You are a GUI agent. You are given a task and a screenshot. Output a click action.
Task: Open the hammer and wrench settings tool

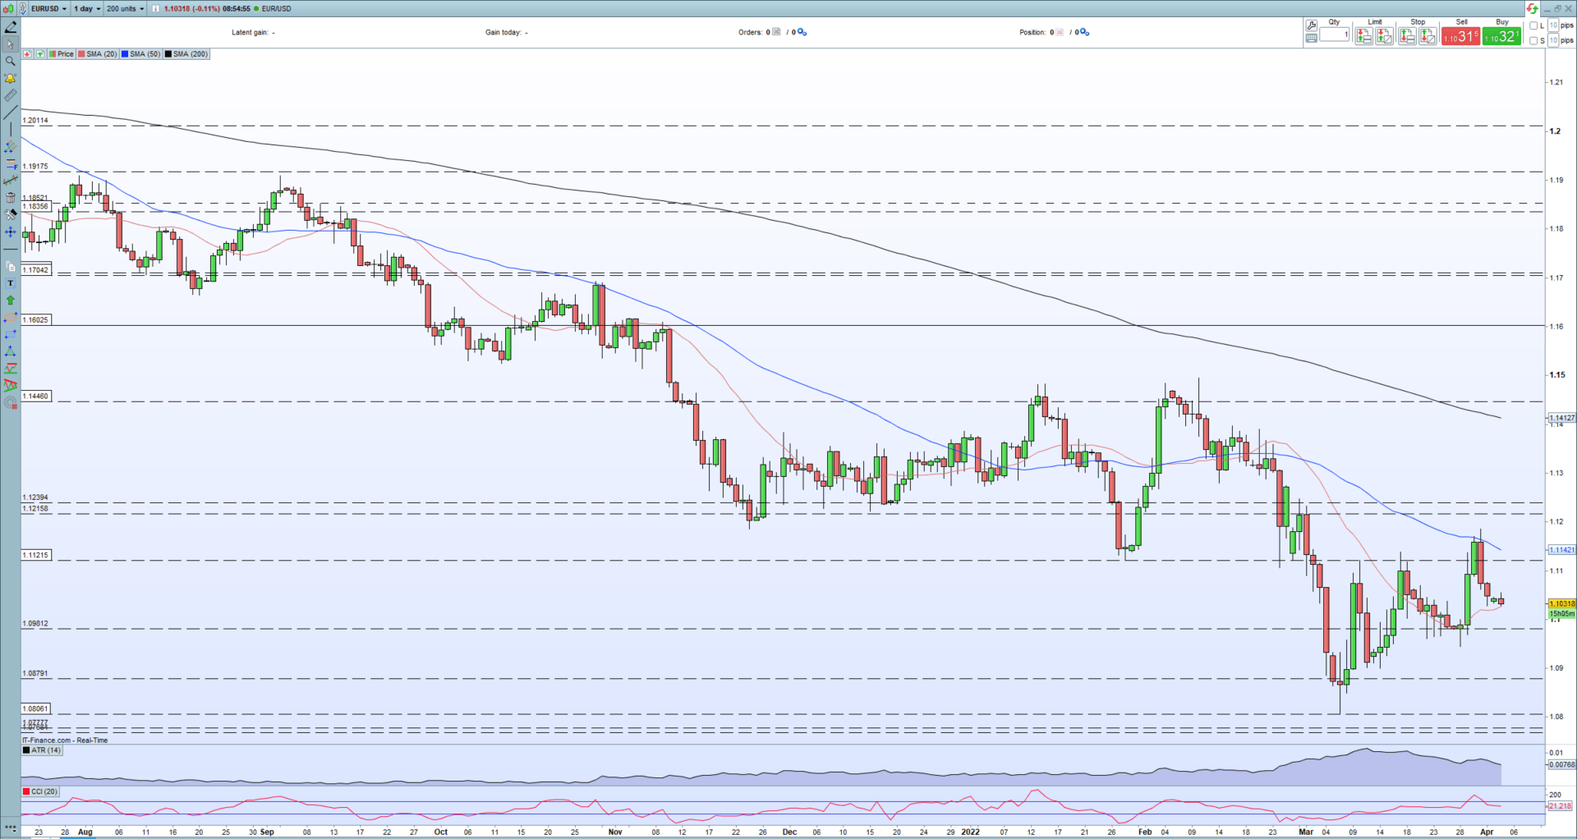pyautogui.click(x=11, y=215)
